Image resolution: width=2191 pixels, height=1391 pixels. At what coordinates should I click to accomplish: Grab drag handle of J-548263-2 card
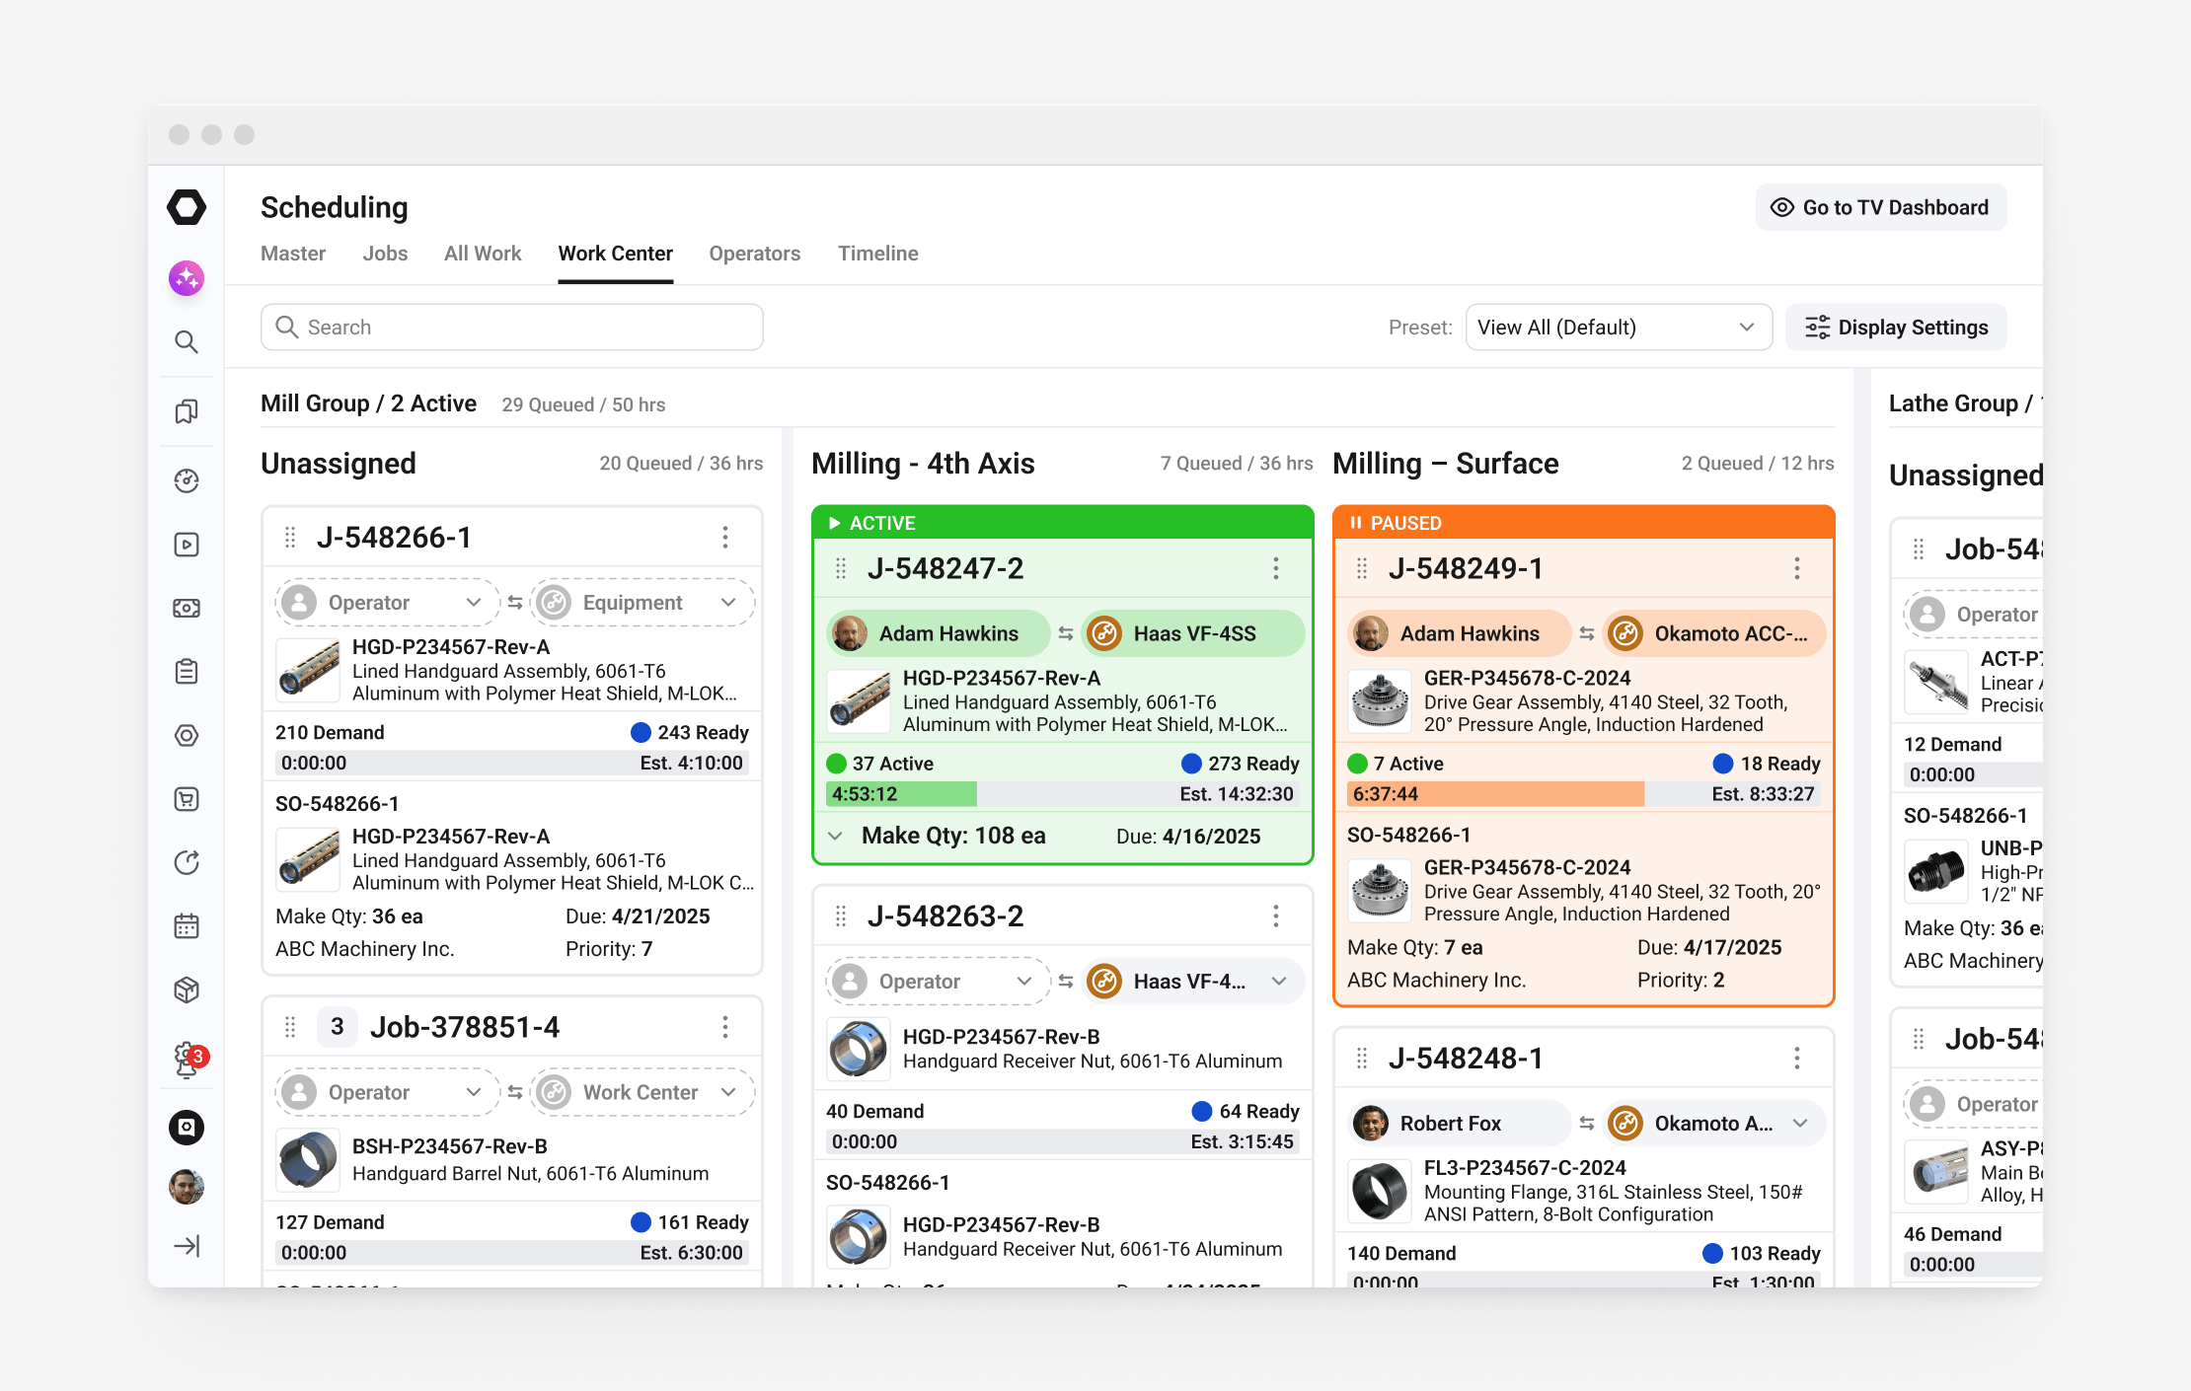tap(841, 916)
